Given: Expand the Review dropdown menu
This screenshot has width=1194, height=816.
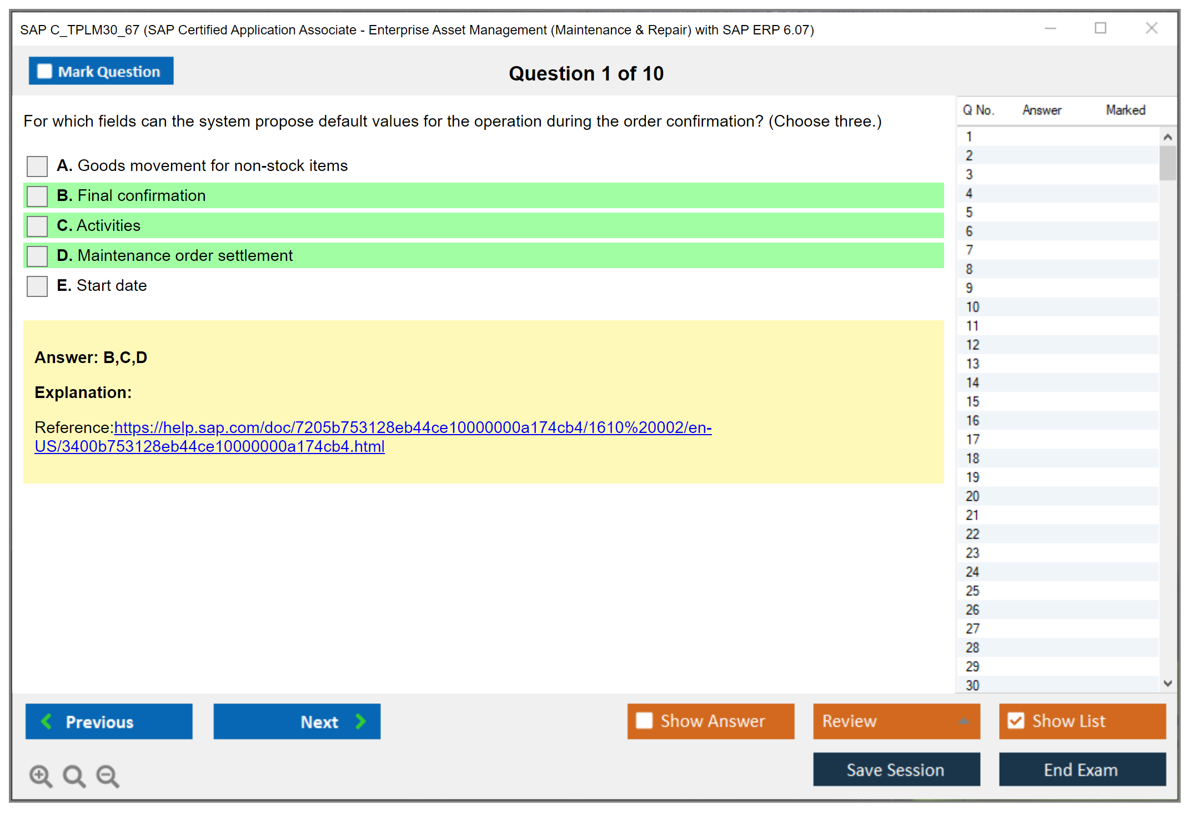Looking at the screenshot, I should pos(964,721).
